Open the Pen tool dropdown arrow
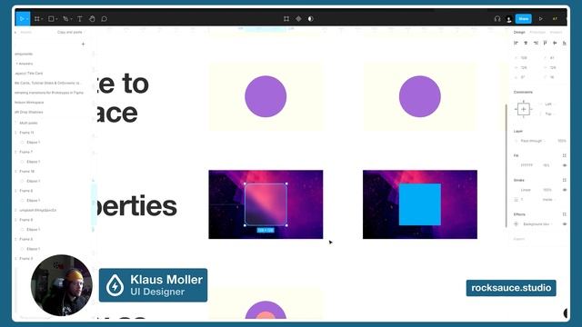 click(x=71, y=19)
